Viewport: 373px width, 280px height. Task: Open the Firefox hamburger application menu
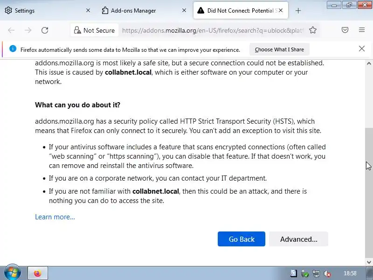tap(362, 30)
